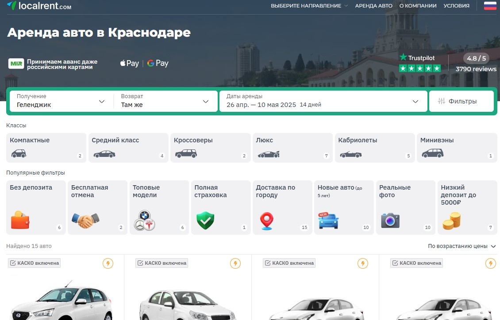Click the lightning bolt on the first car card
Image resolution: width=500 pixels, height=320 pixels.
pyautogui.click(x=108, y=263)
